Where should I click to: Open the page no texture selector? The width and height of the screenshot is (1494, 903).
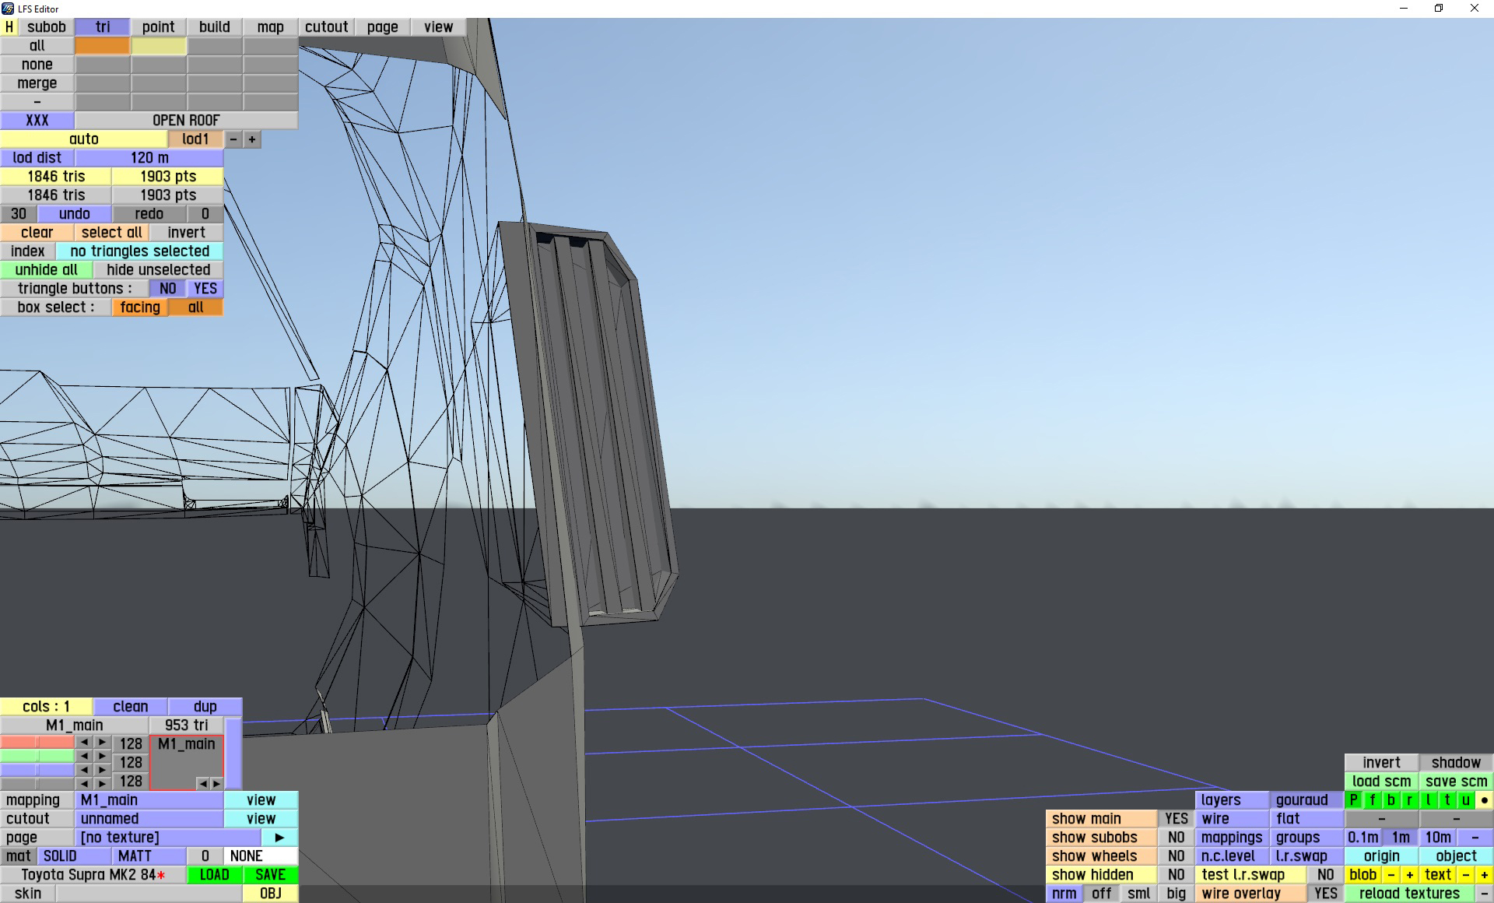click(x=167, y=838)
